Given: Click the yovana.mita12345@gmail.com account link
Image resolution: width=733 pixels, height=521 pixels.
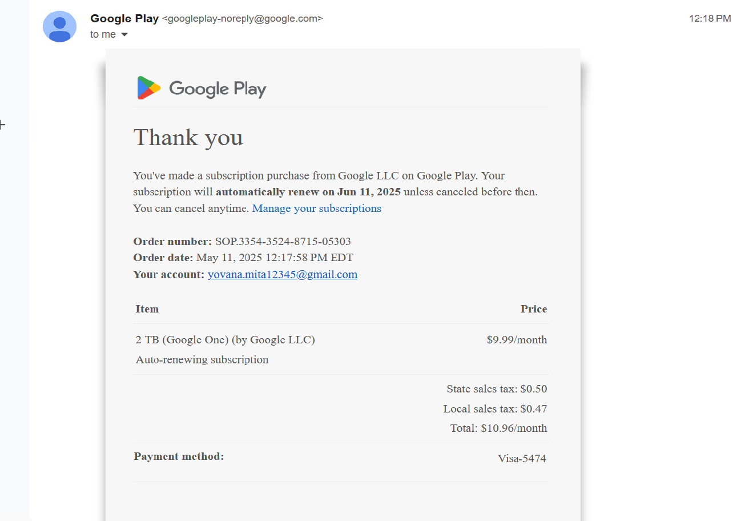Looking at the screenshot, I should click(282, 275).
